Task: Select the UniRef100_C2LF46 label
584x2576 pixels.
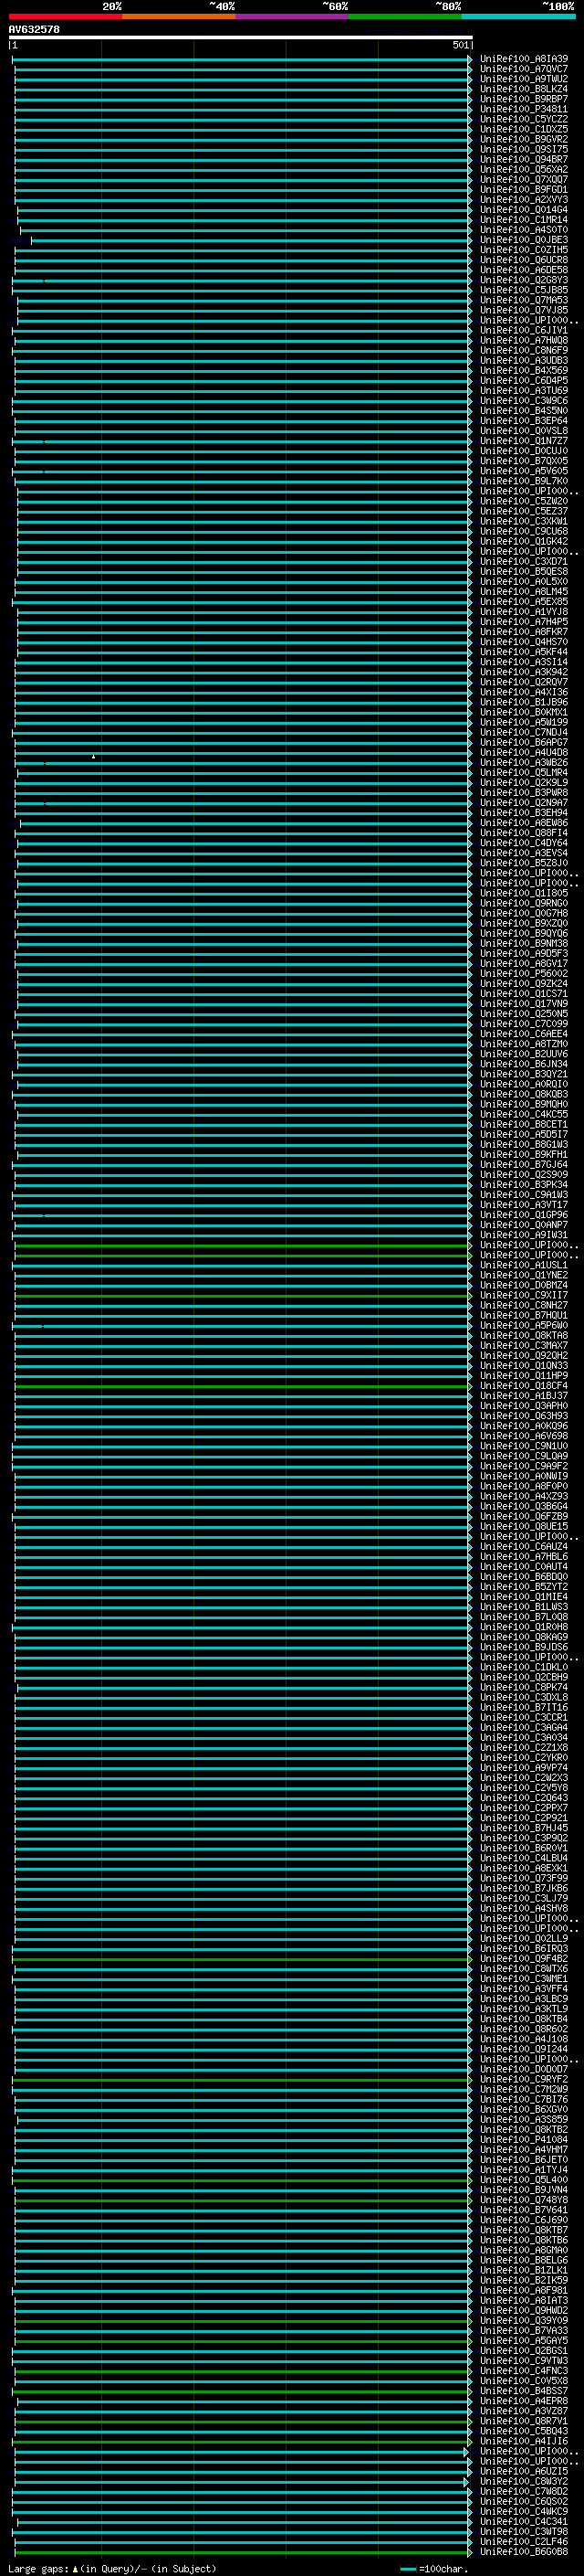Action: click(523, 2542)
